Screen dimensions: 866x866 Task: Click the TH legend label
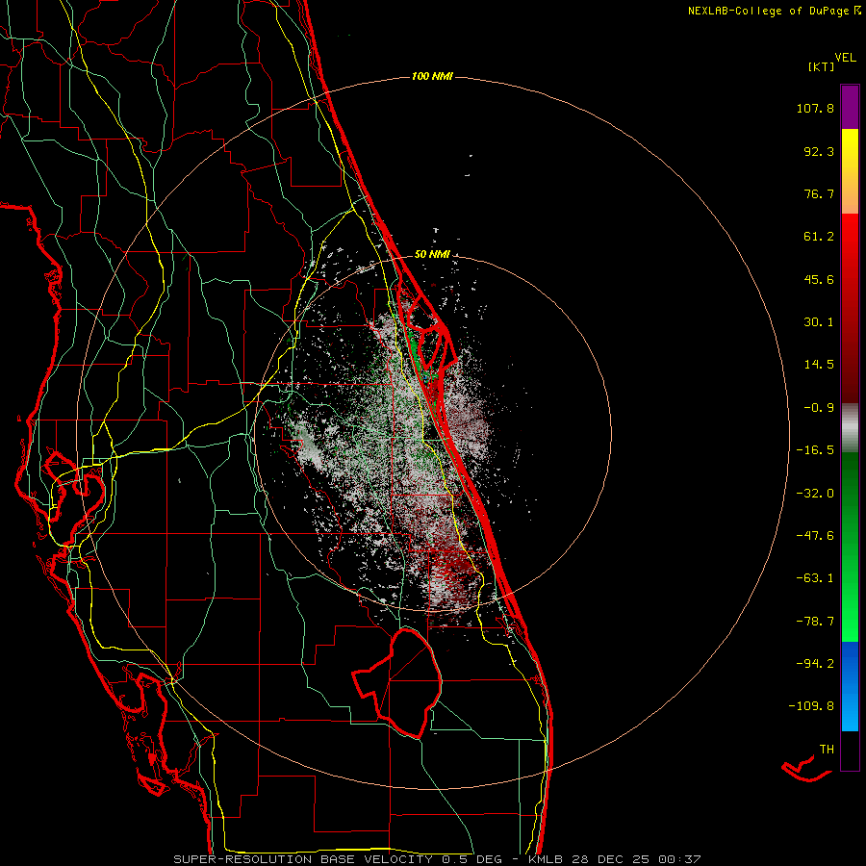[827, 749]
